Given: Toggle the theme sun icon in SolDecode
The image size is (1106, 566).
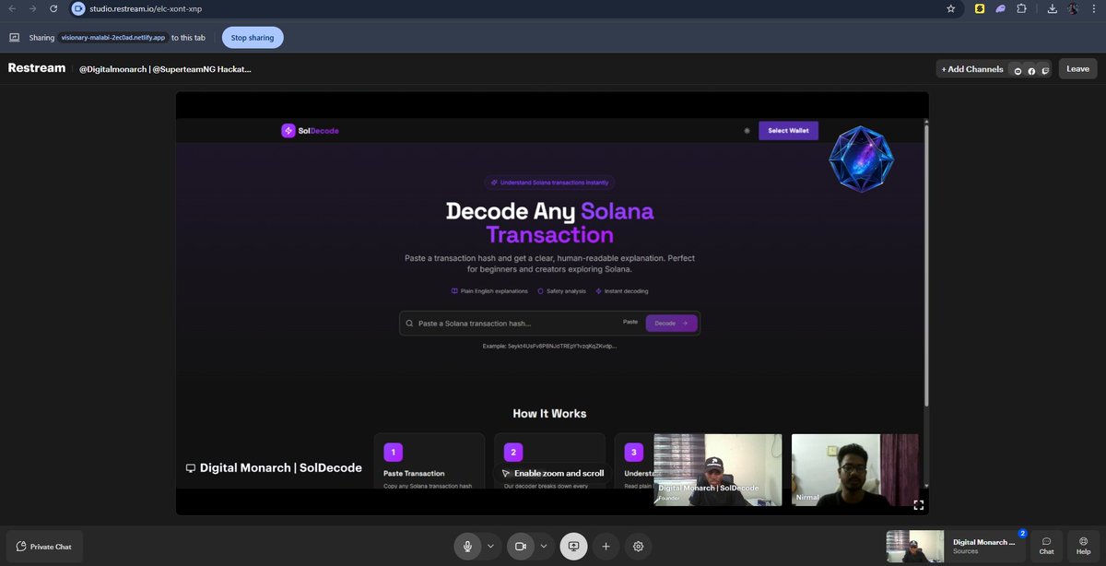Looking at the screenshot, I should tap(747, 131).
